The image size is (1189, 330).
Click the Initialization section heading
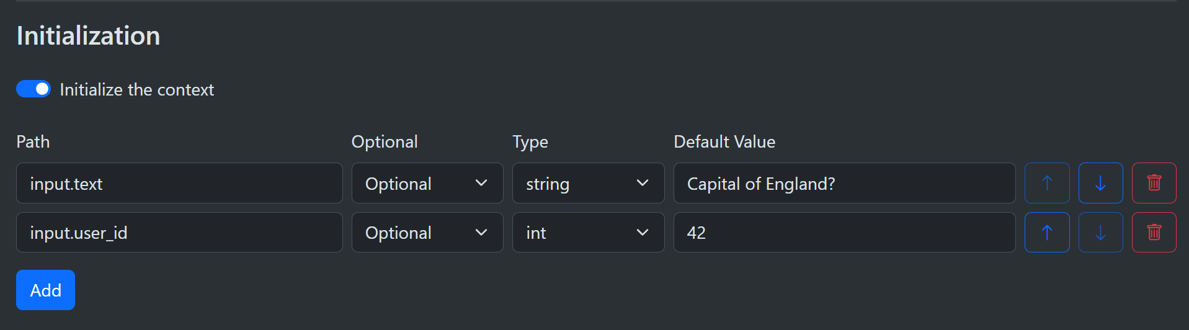tap(88, 36)
